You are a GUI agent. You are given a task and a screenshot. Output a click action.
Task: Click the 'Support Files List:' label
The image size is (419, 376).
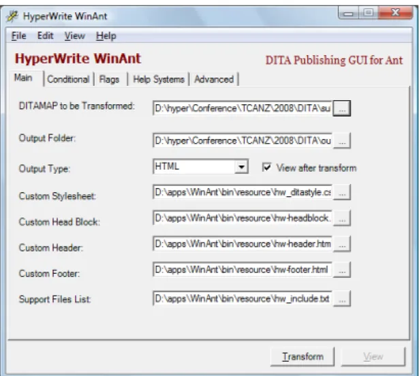point(55,299)
